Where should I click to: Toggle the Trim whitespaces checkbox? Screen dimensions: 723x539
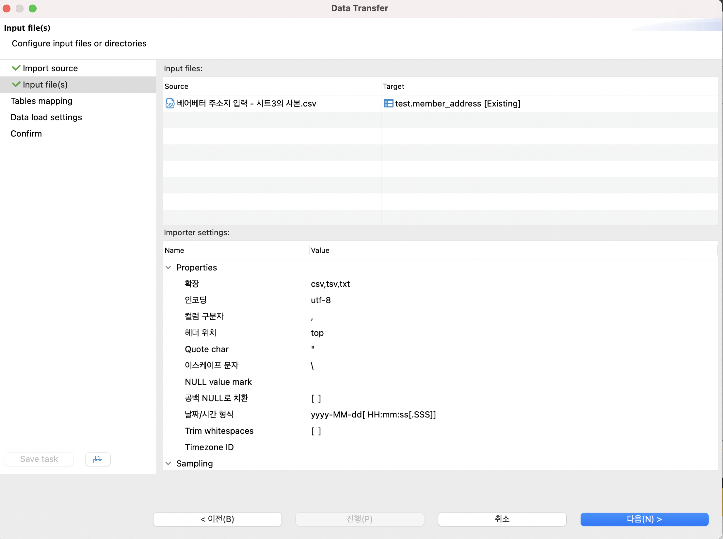tap(316, 431)
